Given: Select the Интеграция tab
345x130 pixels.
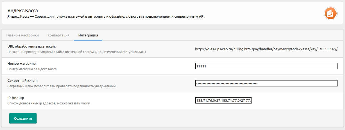Looking at the screenshot, I should [x=88, y=35].
